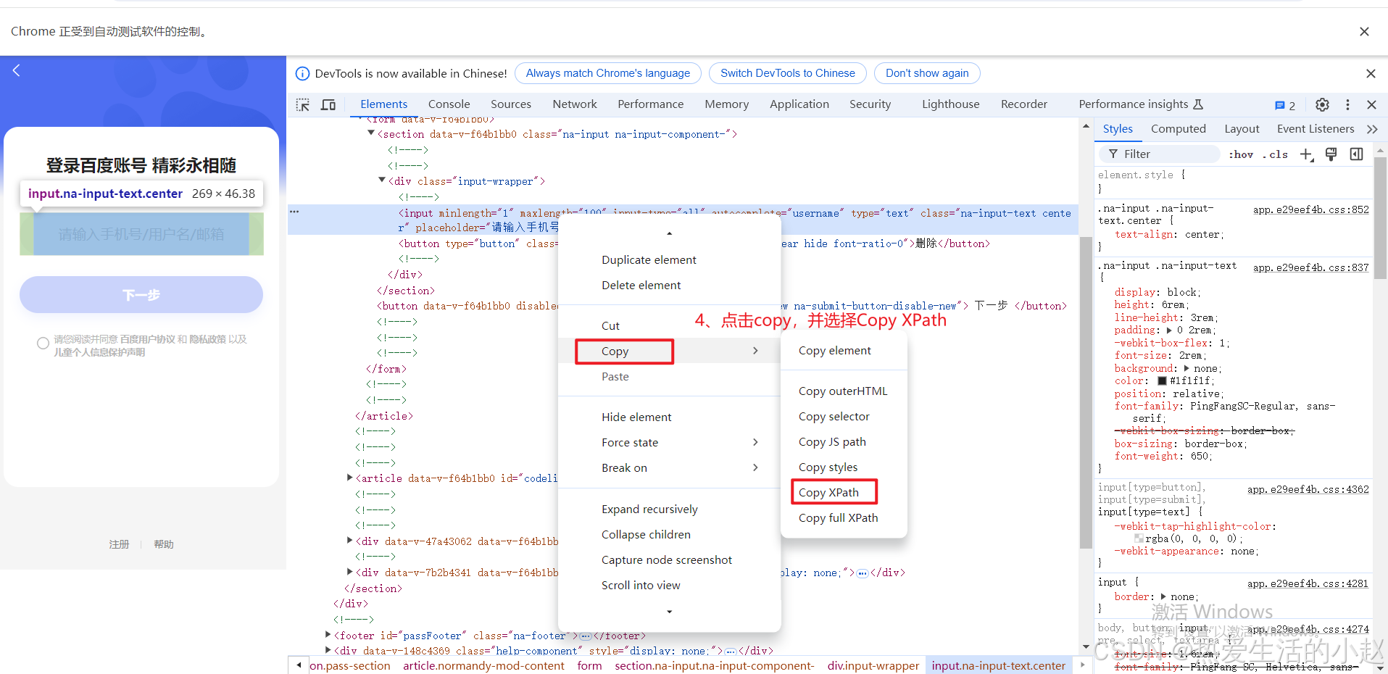The image size is (1388, 674).
Task: Expand the article codelist node
Action: [x=349, y=478]
